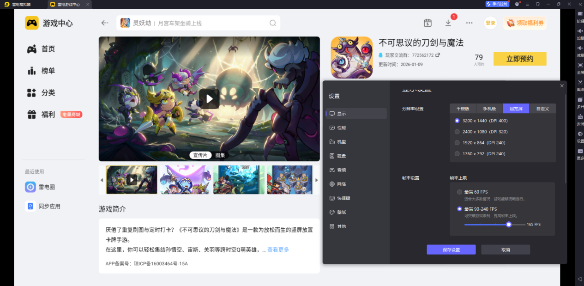Open 快捷键 settings category
This screenshot has height=286, width=584.
[x=356, y=198]
